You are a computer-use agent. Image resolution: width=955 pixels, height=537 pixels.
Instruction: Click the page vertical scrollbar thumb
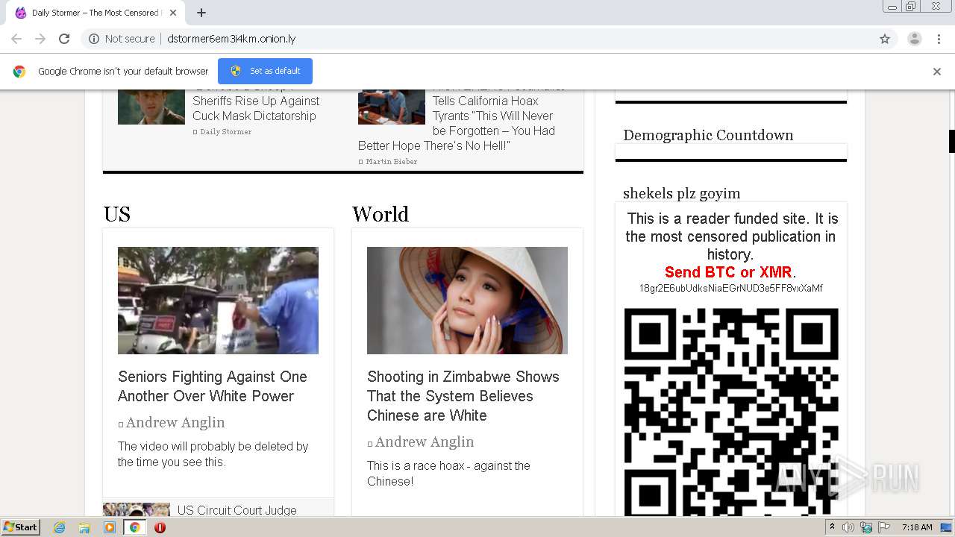click(951, 141)
